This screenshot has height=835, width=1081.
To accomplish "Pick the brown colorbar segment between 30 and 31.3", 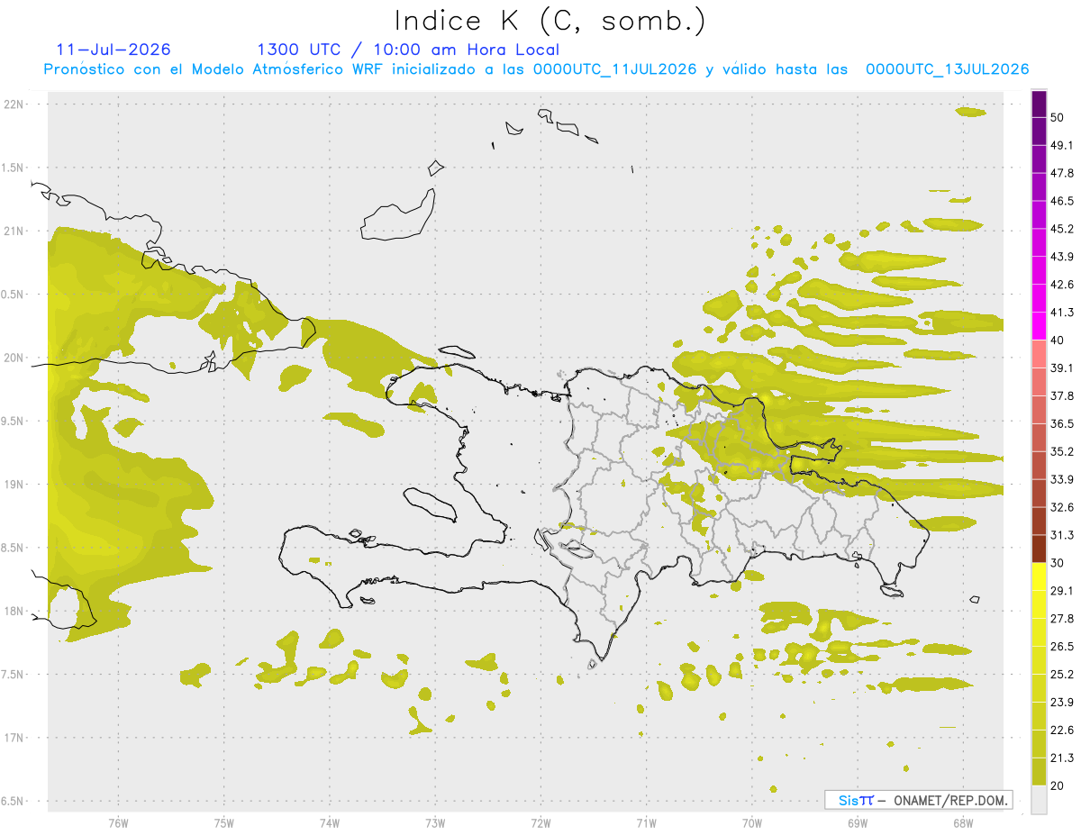I will pos(1039,549).
